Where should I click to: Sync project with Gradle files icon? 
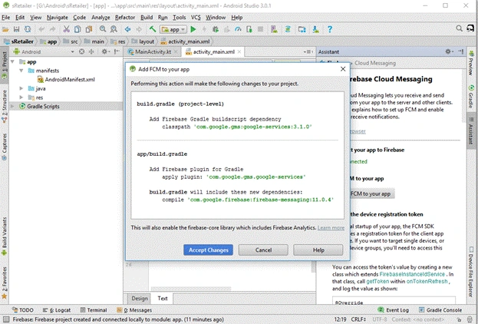(288, 29)
